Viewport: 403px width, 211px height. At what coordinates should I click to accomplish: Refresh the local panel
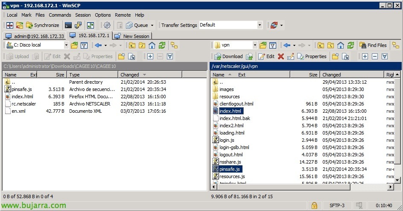162,46
